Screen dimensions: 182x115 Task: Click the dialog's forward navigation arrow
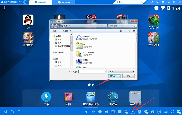coord(57,26)
